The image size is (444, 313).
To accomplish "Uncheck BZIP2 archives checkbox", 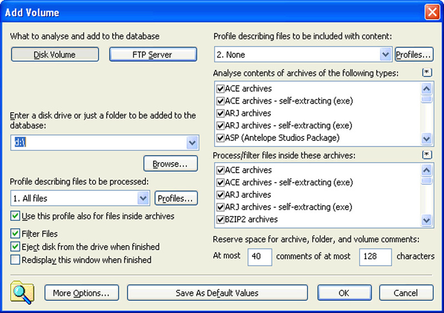I will [220, 220].
